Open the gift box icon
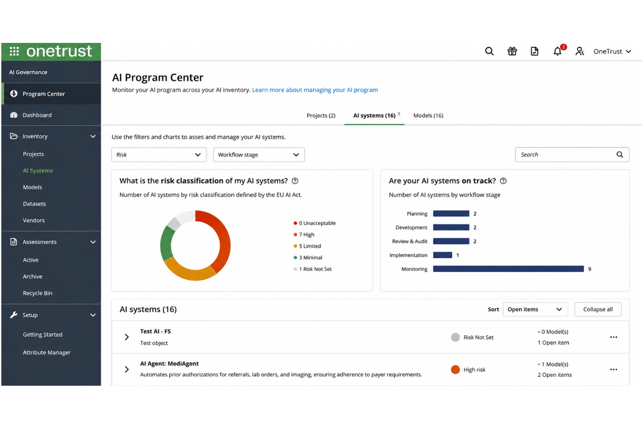The height and width of the screenshot is (428, 642). coord(512,51)
